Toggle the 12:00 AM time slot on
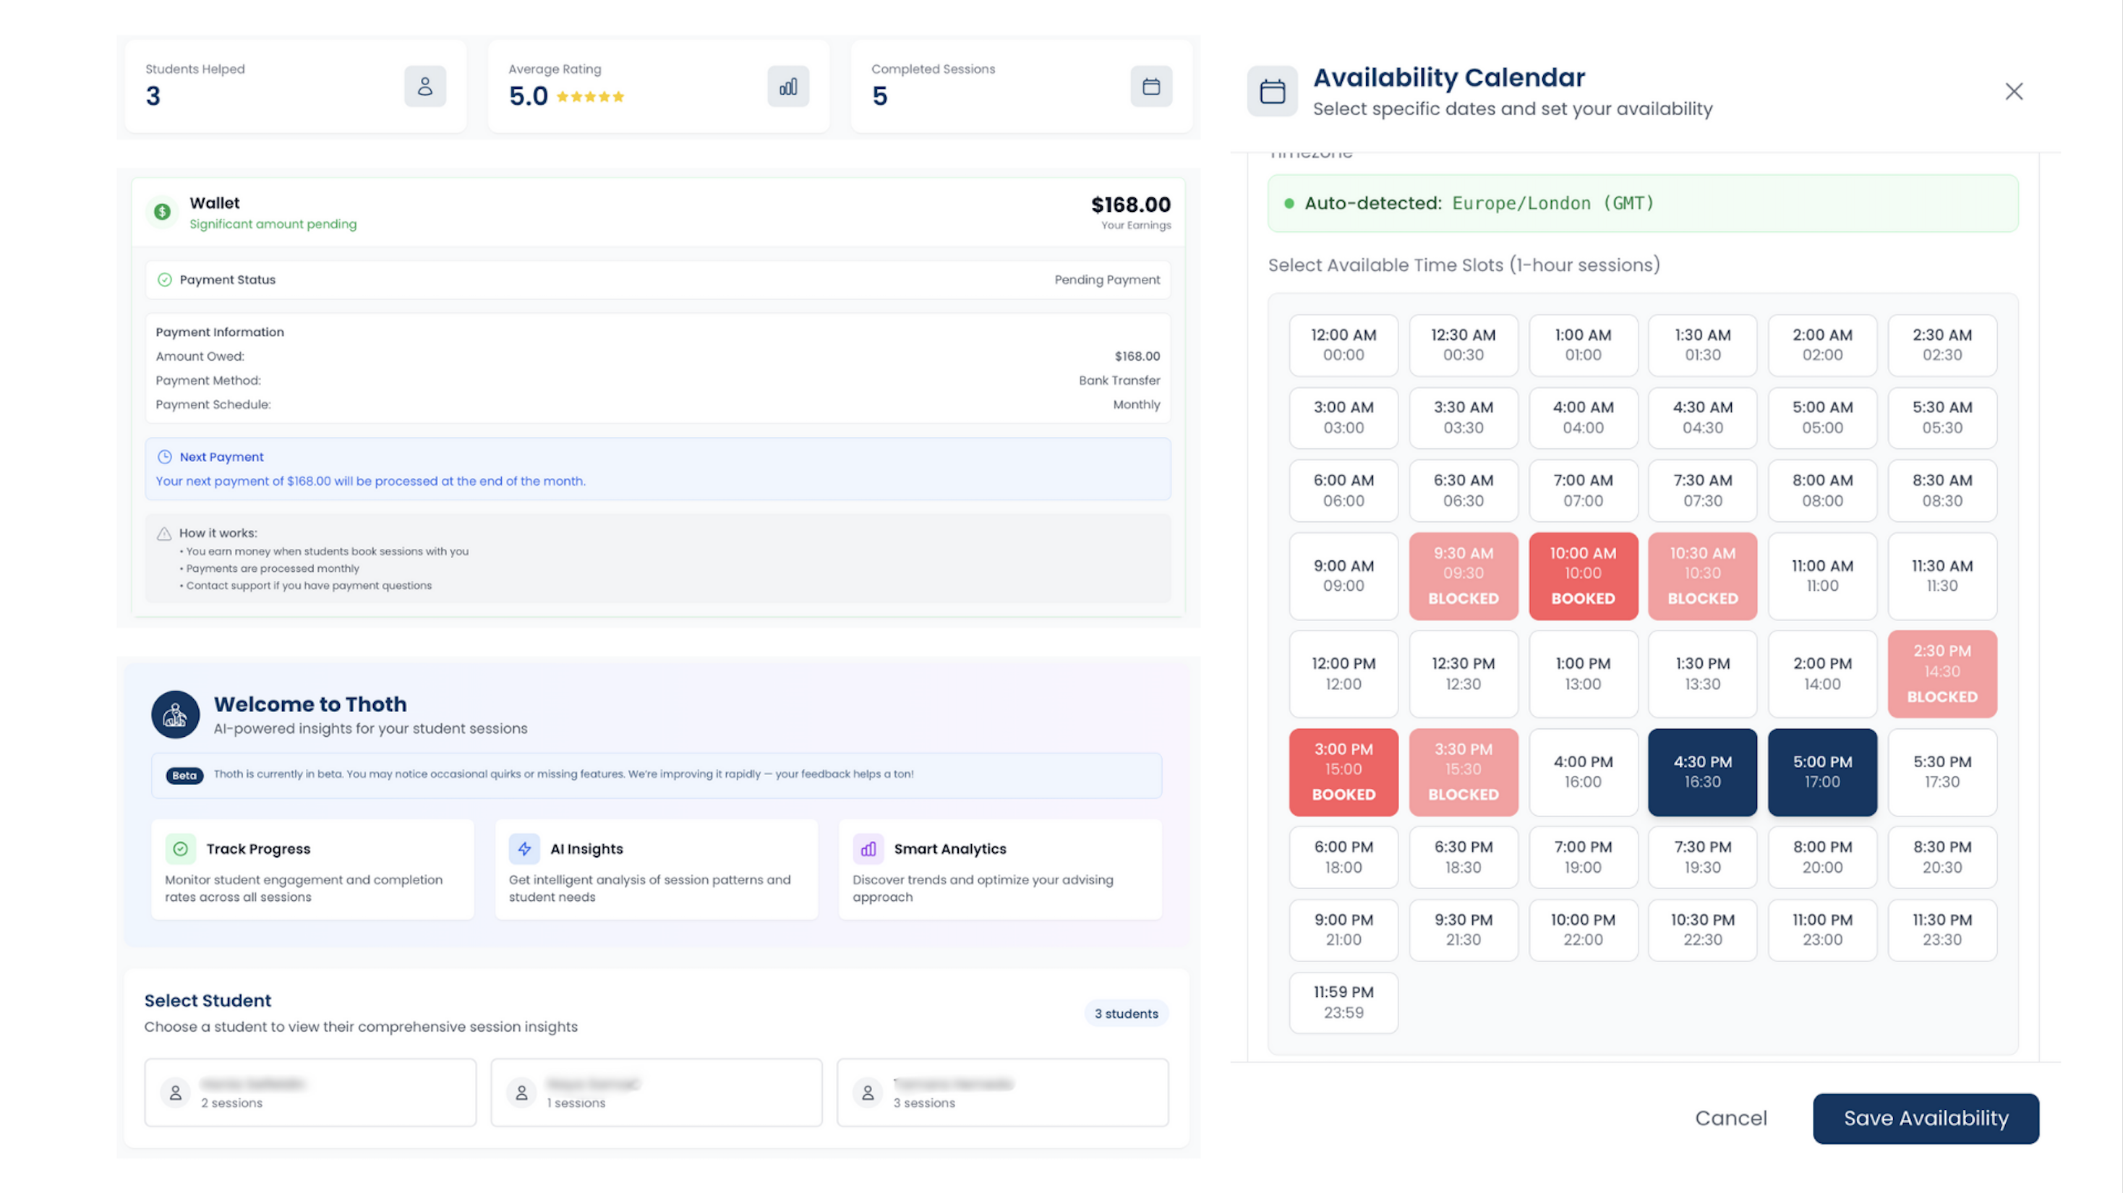The image size is (2123, 1193). [x=1344, y=344]
